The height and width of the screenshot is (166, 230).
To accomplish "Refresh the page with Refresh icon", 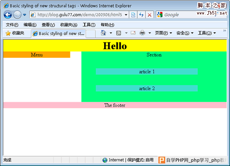I will tap(141, 15).
